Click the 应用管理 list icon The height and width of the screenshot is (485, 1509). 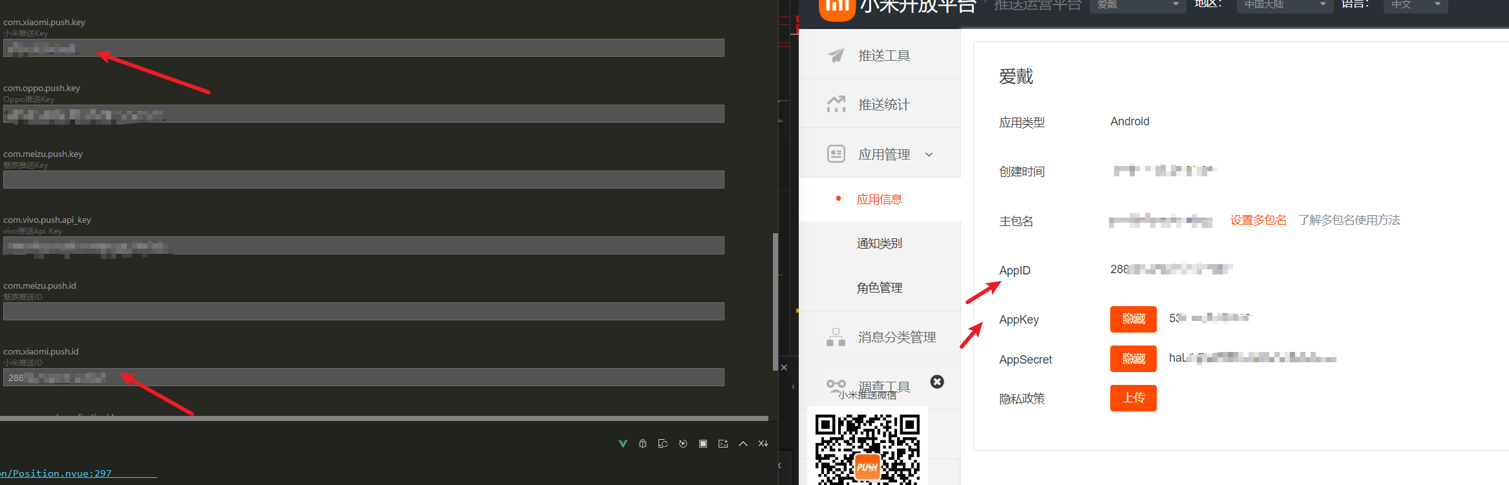[x=836, y=154]
